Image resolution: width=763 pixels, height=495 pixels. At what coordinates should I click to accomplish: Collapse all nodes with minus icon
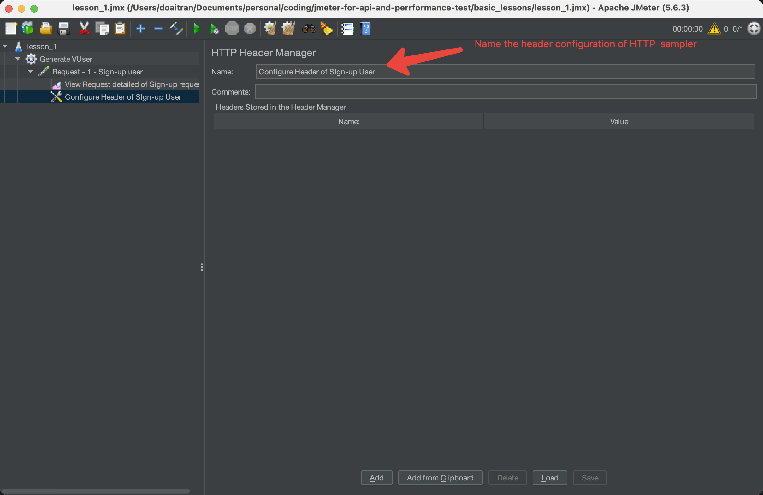158,28
